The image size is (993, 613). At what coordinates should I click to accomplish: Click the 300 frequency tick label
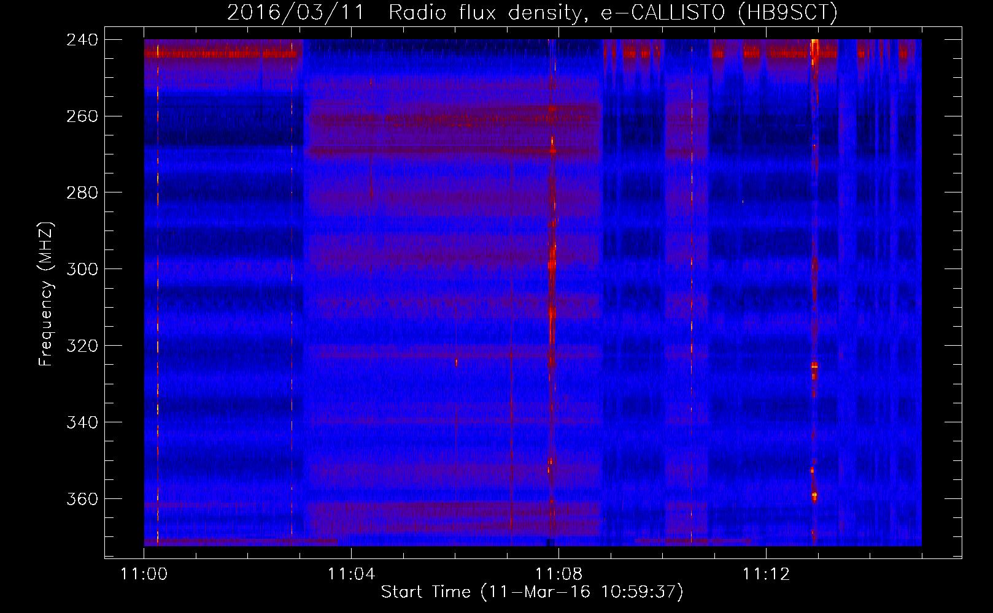82,270
